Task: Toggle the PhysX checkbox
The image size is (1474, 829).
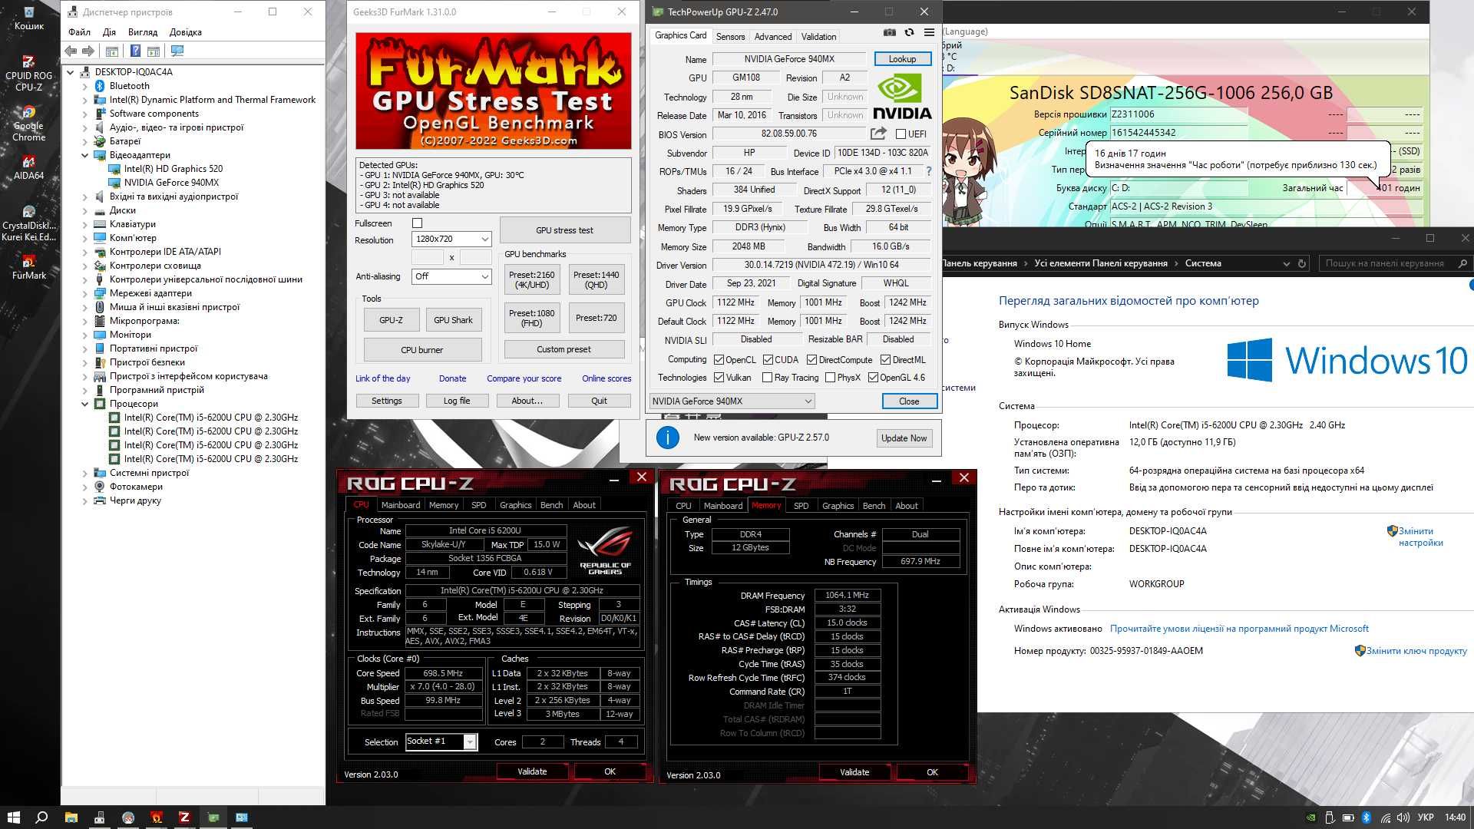Action: [830, 378]
